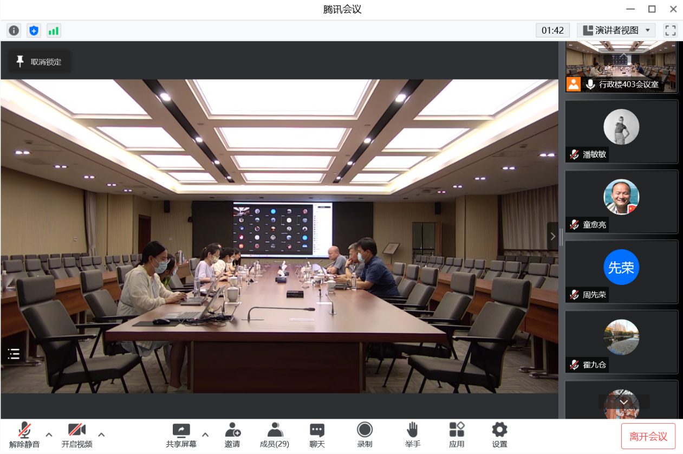Click 离开会议 to leave the meeting

point(648,436)
